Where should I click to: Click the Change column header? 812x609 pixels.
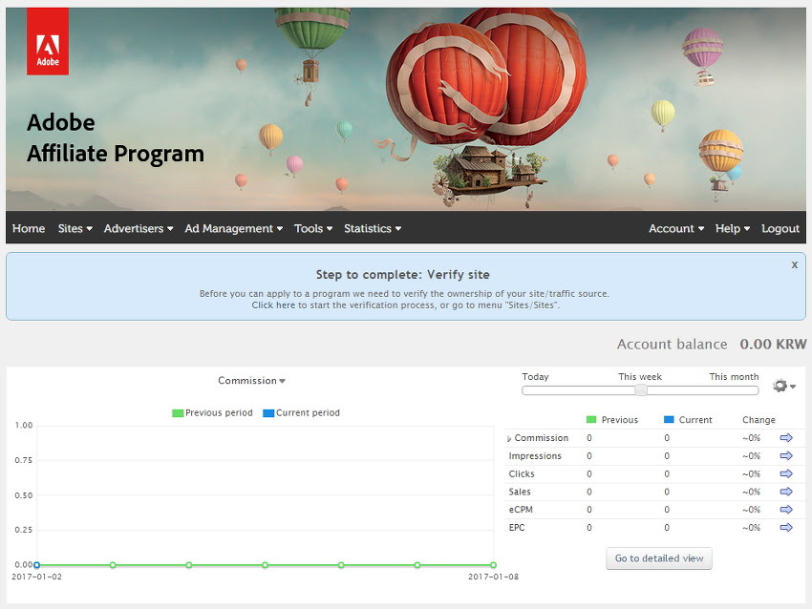coord(759,420)
